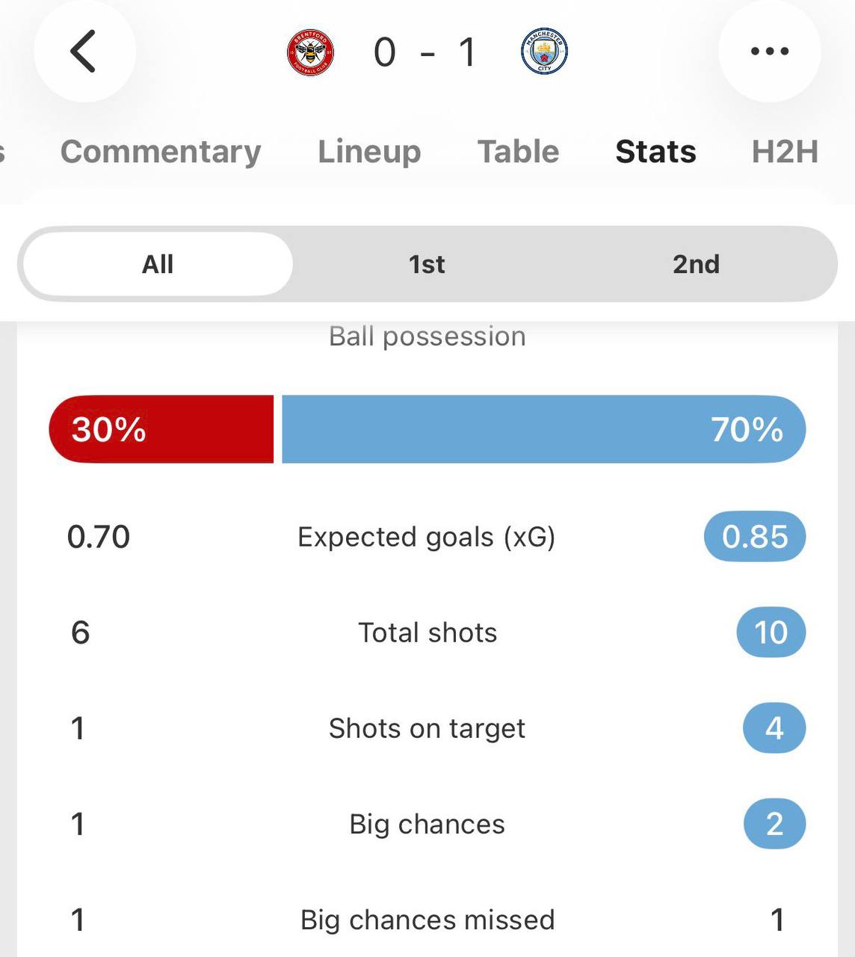Show 1st half stats
The image size is (855, 957).
[427, 264]
